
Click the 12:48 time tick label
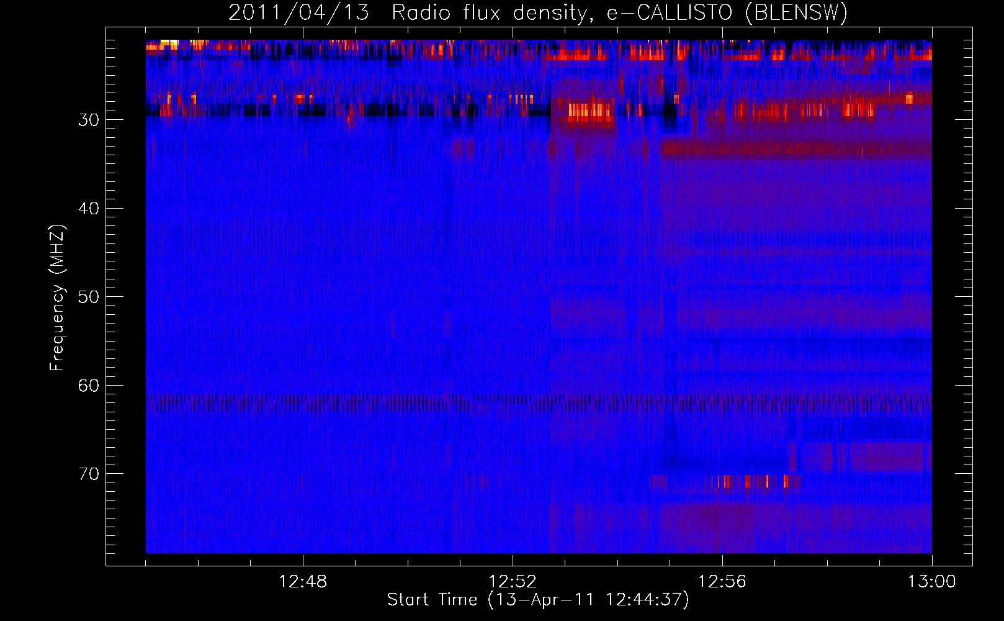[303, 582]
